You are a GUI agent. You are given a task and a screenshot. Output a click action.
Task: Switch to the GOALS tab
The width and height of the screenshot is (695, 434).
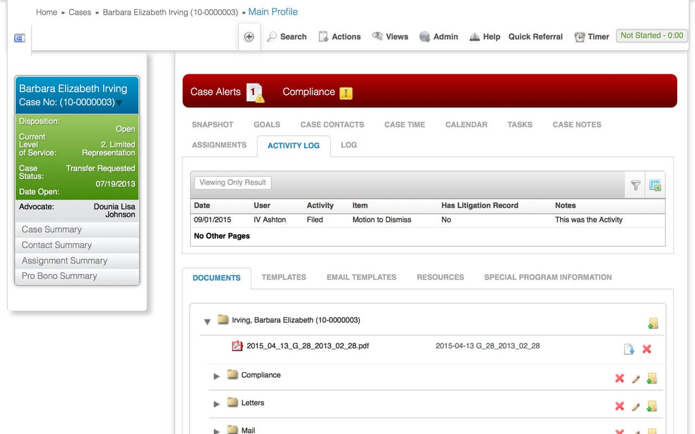point(267,124)
